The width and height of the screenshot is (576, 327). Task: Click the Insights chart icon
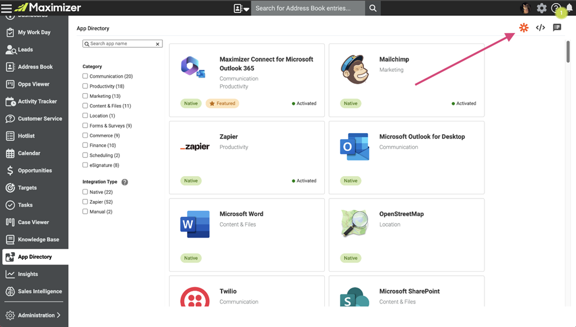(10, 274)
